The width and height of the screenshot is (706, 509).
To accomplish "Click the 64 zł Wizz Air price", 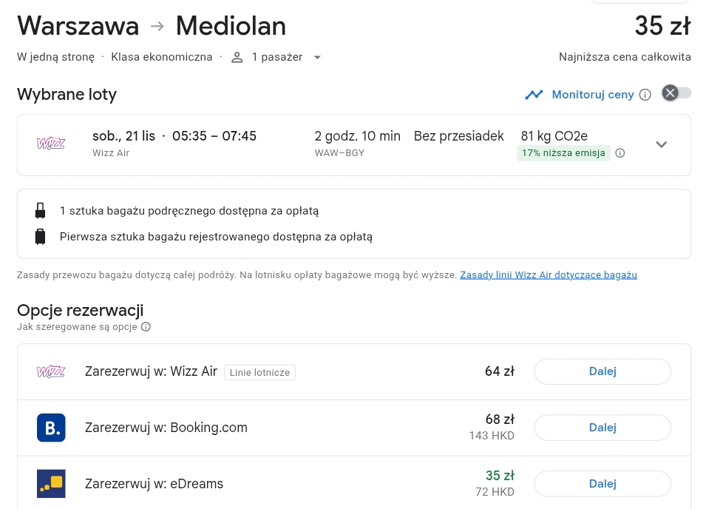I will tap(499, 371).
